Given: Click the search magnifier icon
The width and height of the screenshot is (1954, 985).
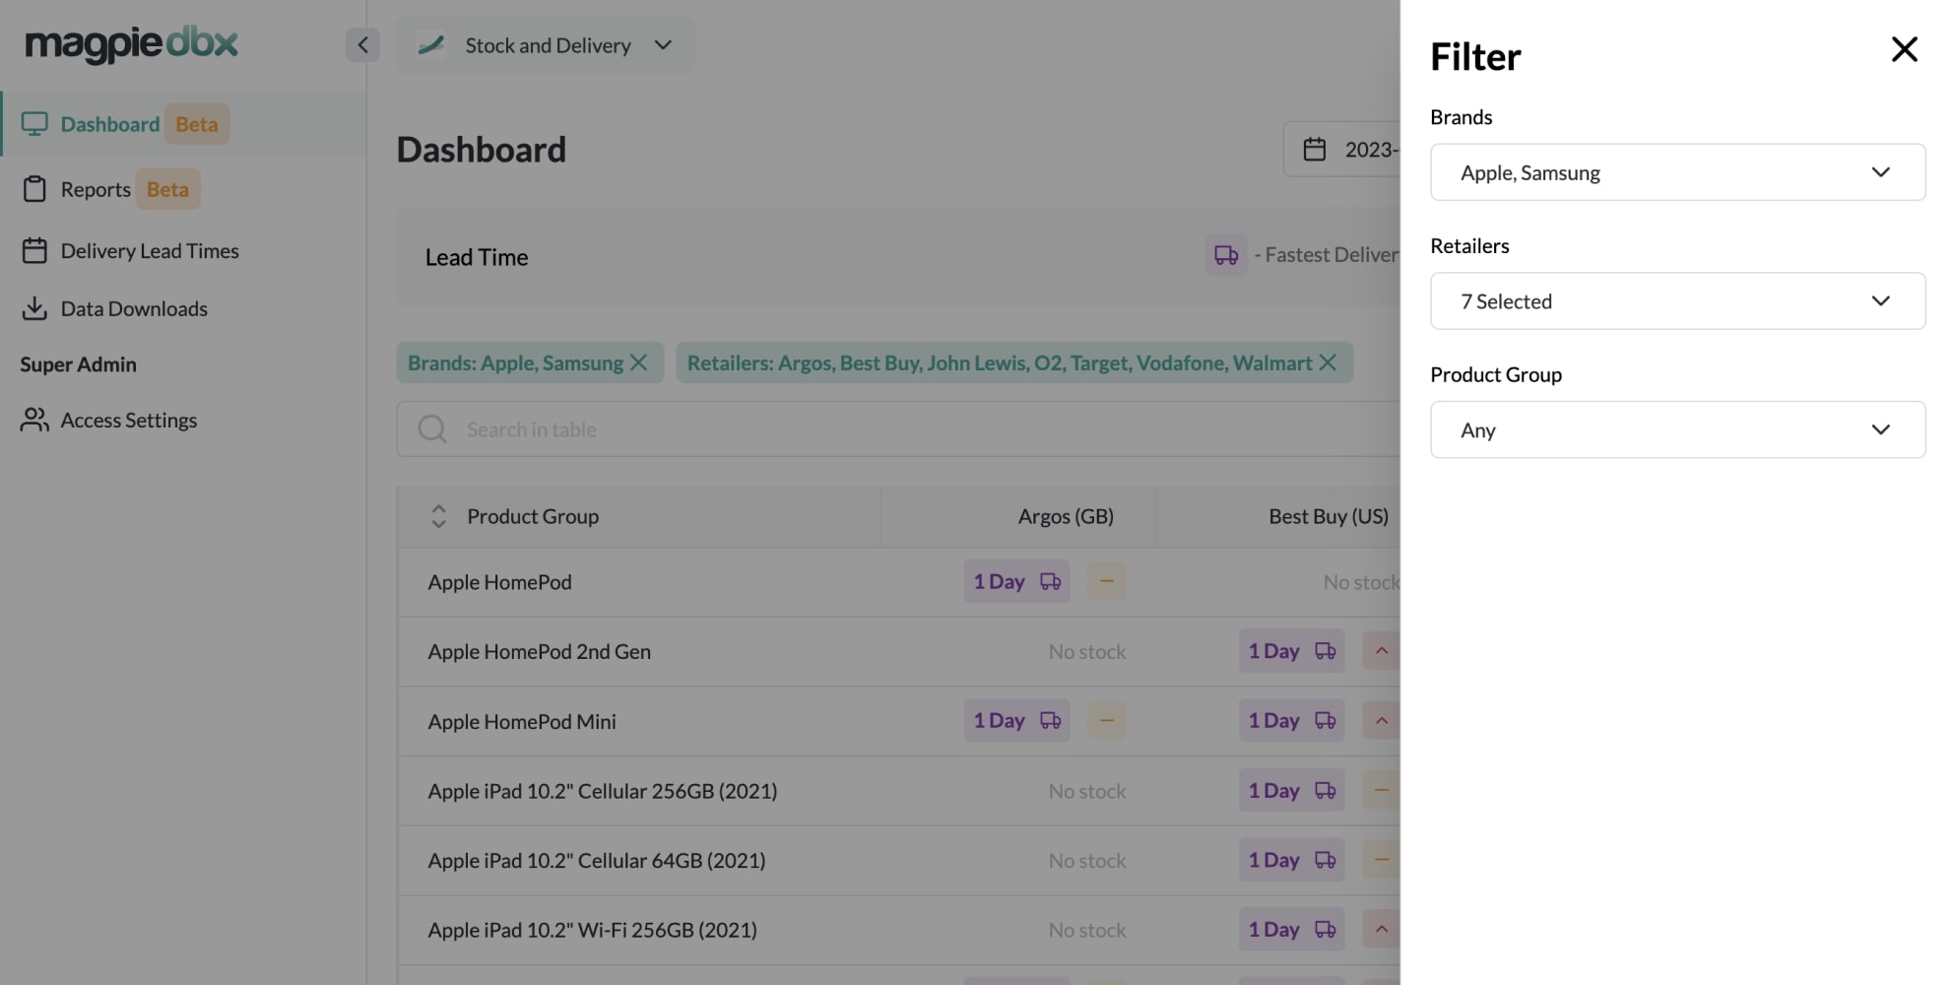Looking at the screenshot, I should (x=432, y=429).
